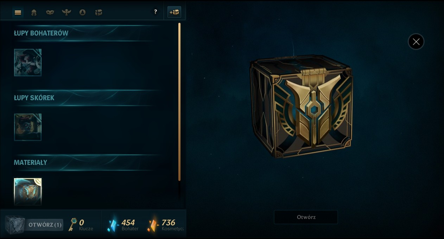Close the chest preview with X
This screenshot has height=239, width=444.
416,42
